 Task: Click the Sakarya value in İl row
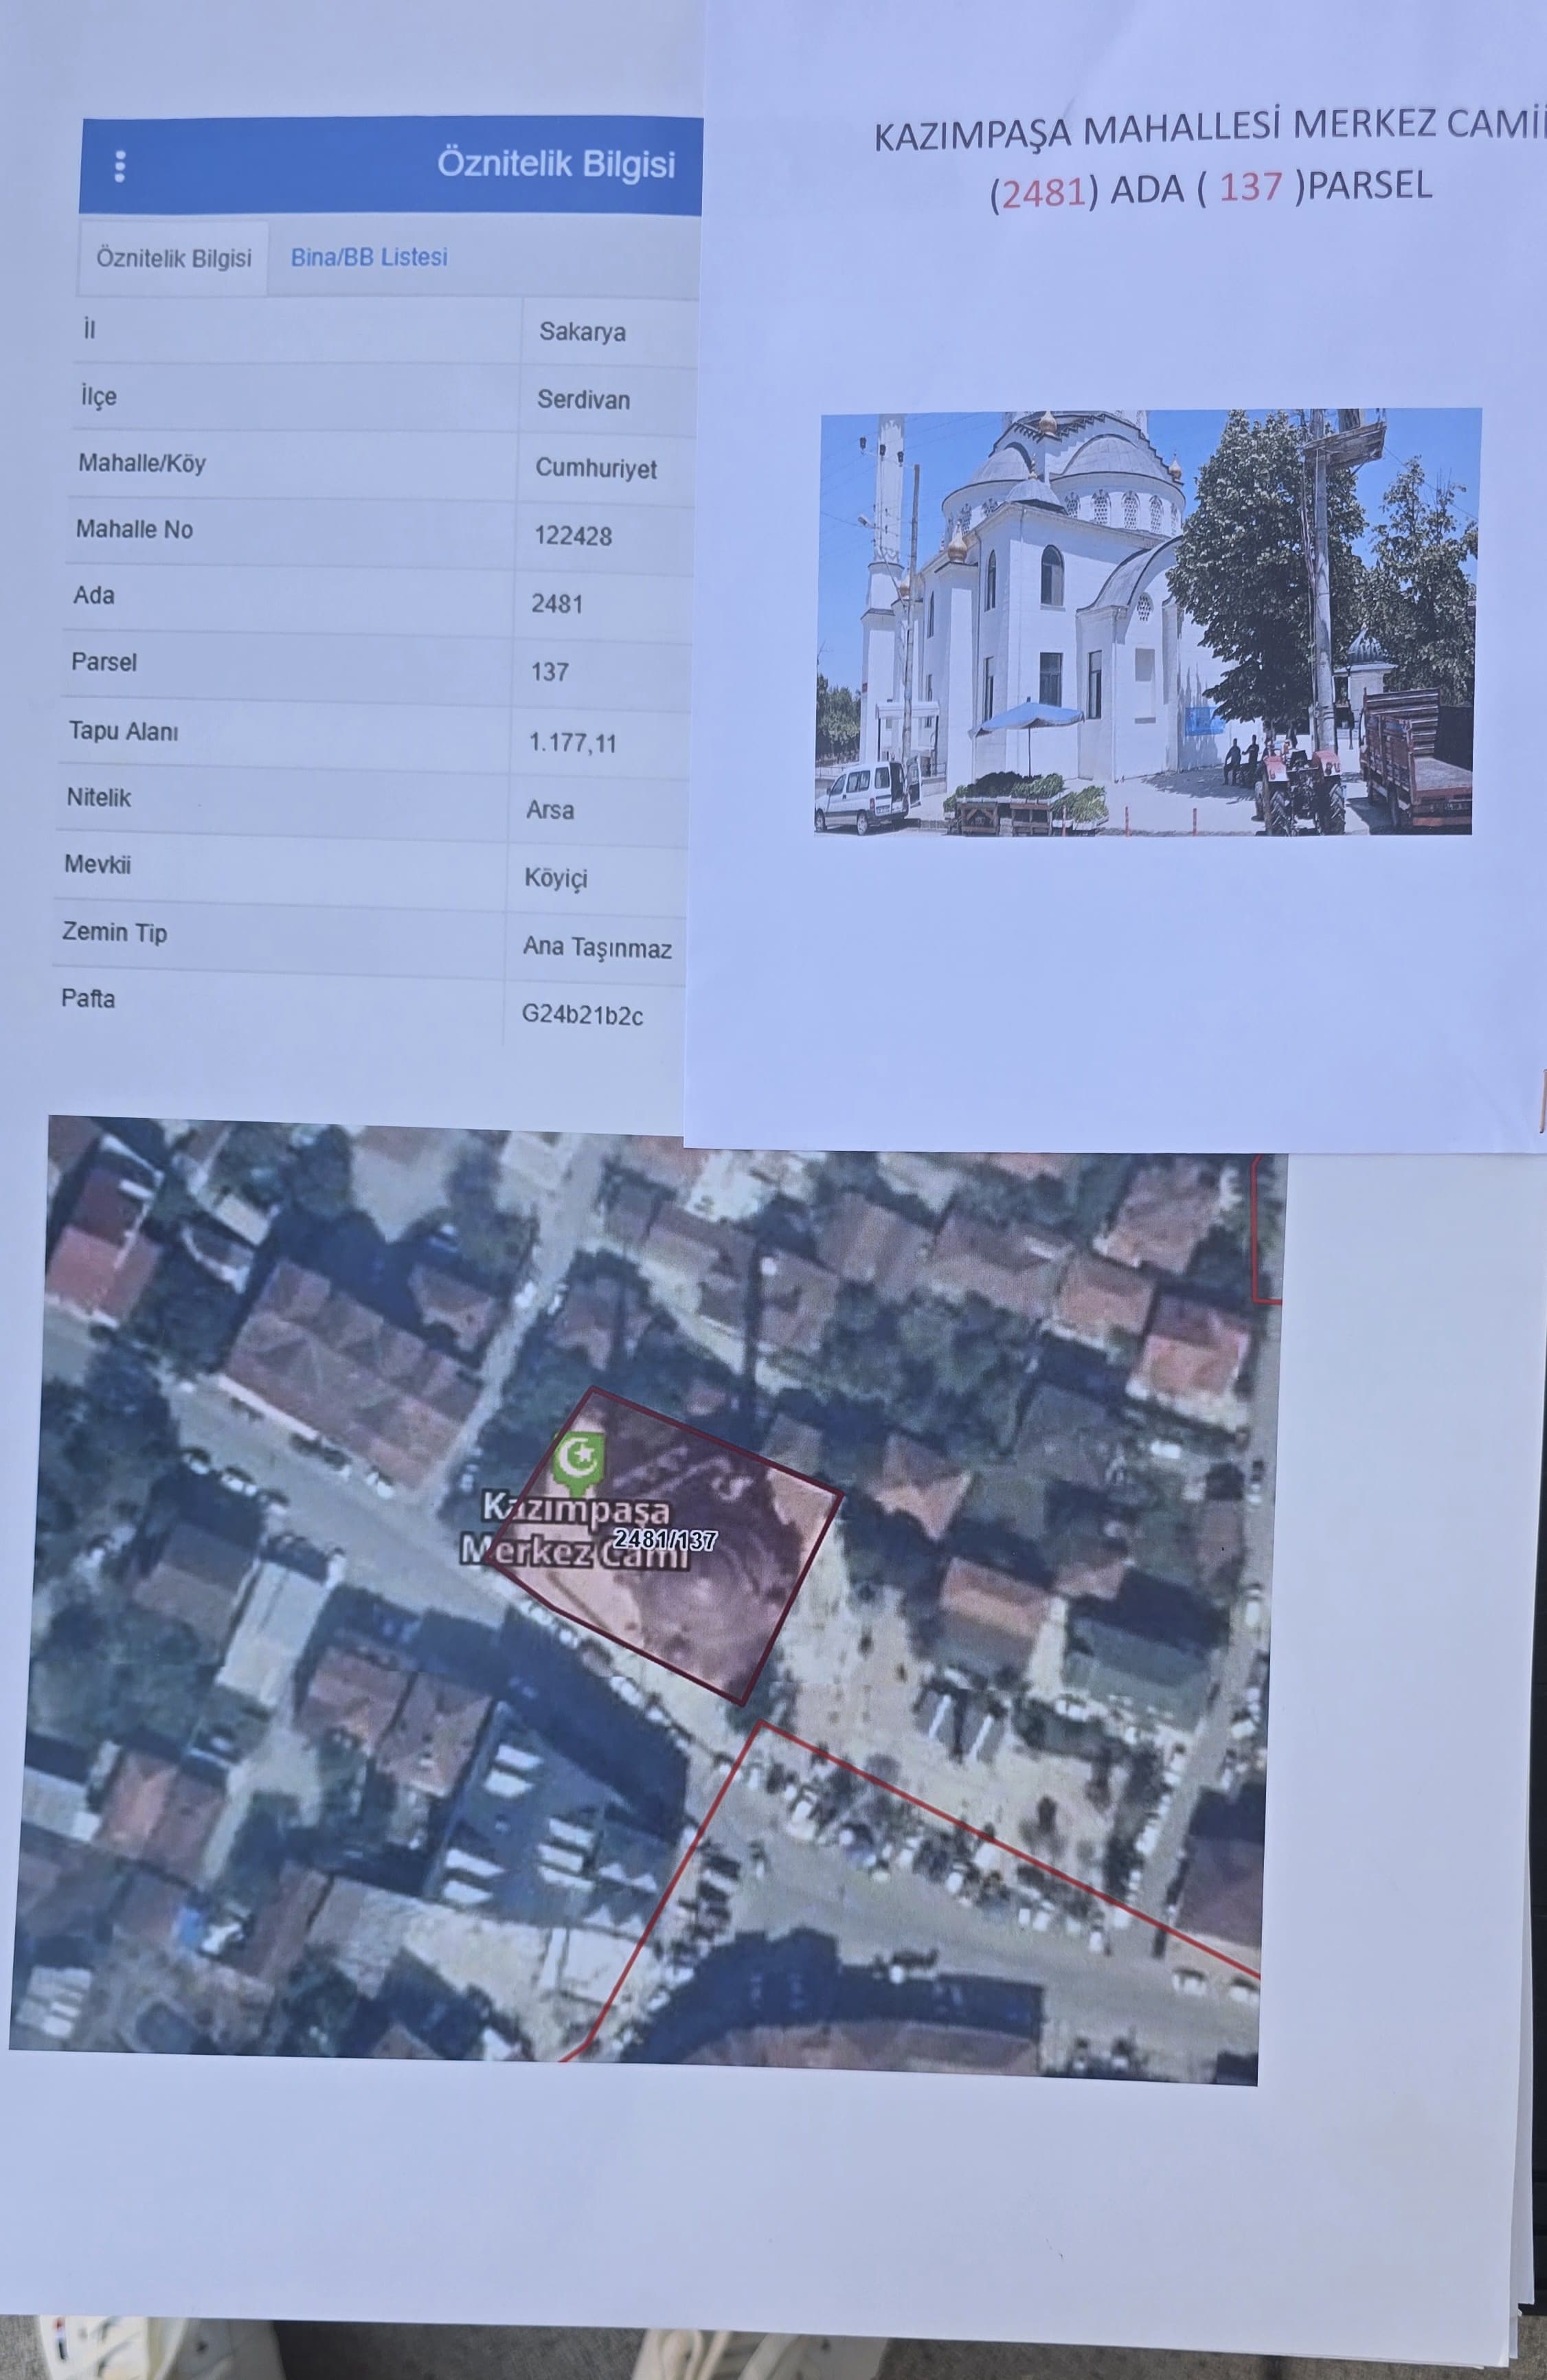(x=582, y=332)
